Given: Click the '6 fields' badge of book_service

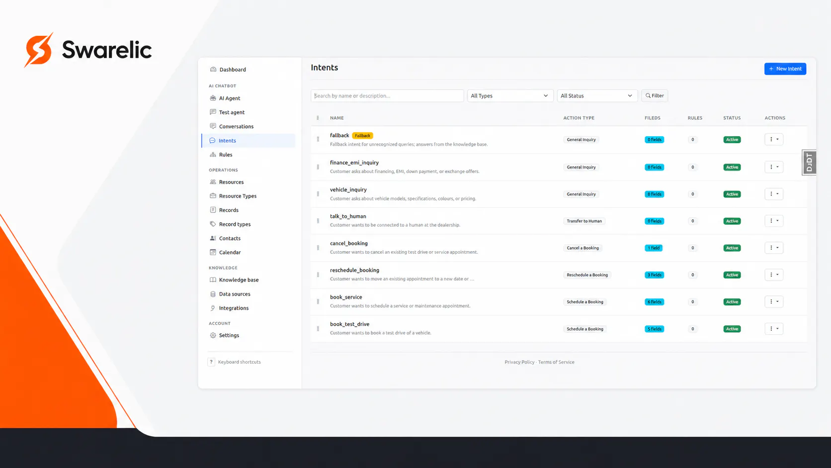Looking at the screenshot, I should pos(654,302).
